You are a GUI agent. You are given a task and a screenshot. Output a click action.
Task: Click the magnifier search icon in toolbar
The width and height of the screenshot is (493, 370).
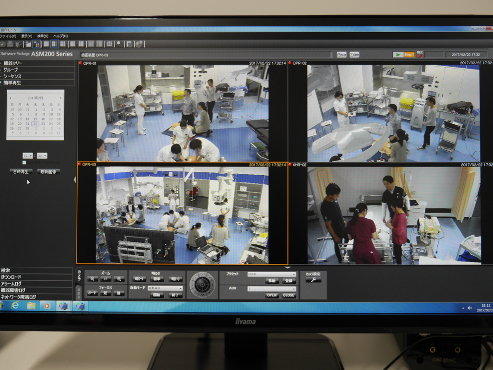click(119, 44)
